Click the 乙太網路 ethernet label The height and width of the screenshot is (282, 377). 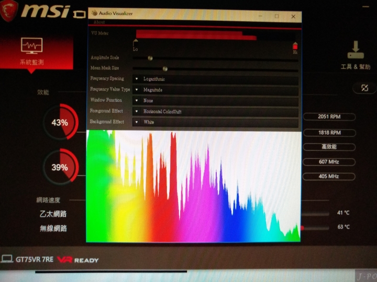click(x=53, y=214)
